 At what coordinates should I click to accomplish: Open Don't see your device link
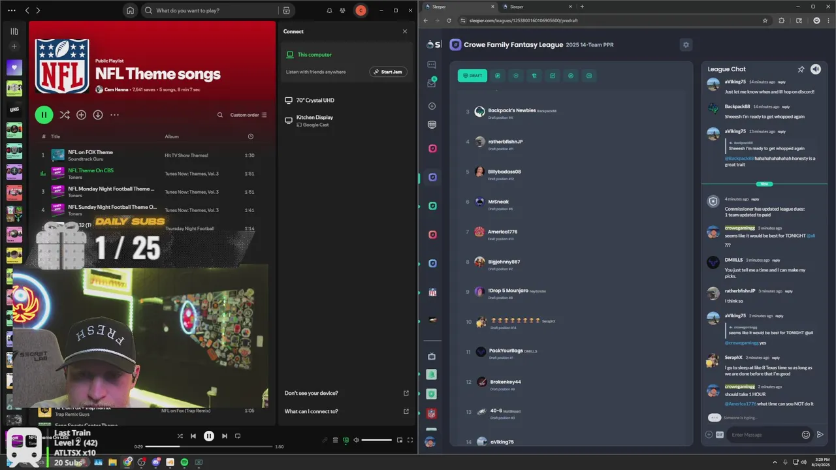346,393
